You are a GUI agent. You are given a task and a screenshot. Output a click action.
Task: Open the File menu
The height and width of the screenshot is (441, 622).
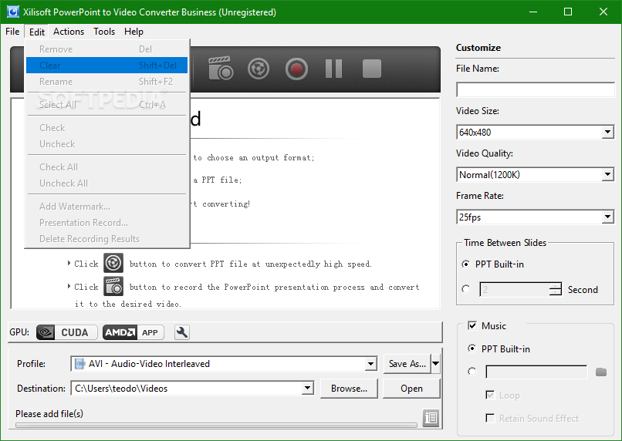click(12, 32)
